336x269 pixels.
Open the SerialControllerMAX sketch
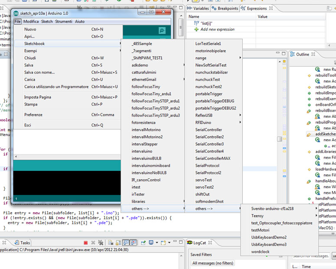213,158
